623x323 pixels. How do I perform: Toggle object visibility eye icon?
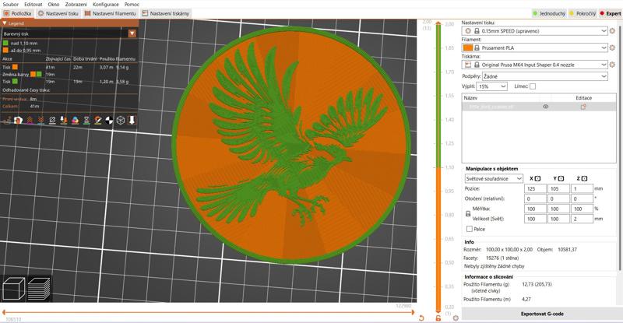pos(546,107)
